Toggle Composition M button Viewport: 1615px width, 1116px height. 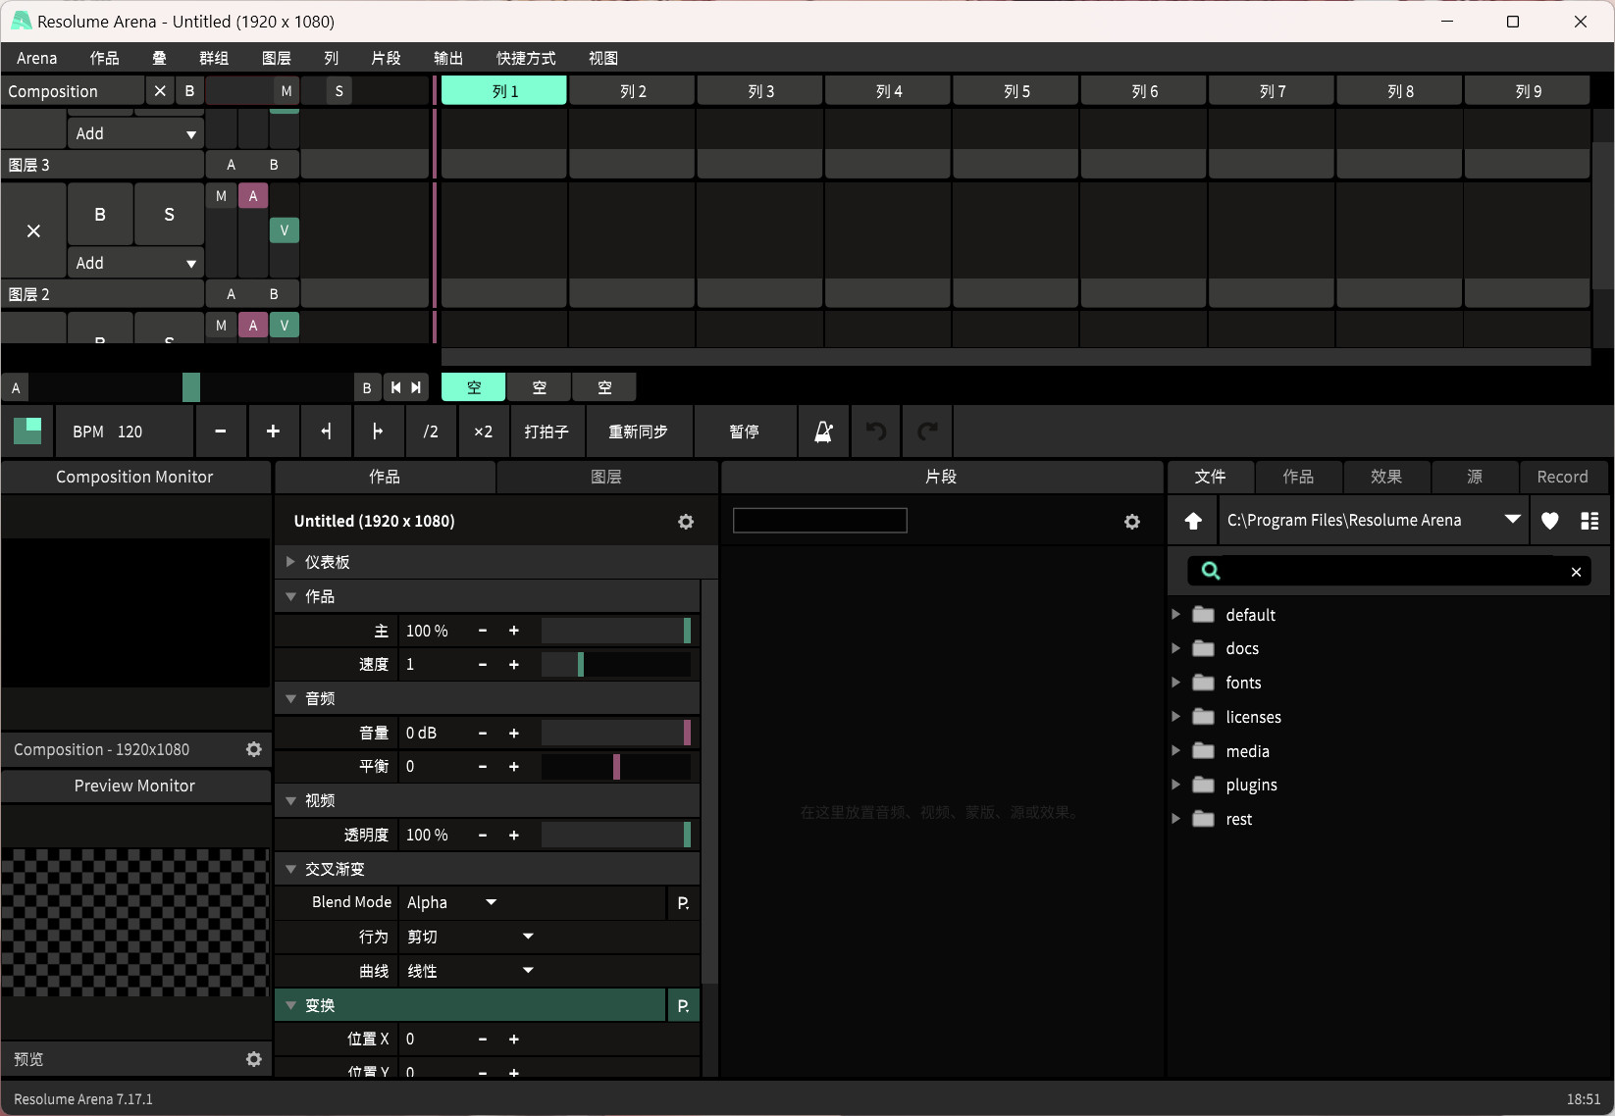click(287, 91)
